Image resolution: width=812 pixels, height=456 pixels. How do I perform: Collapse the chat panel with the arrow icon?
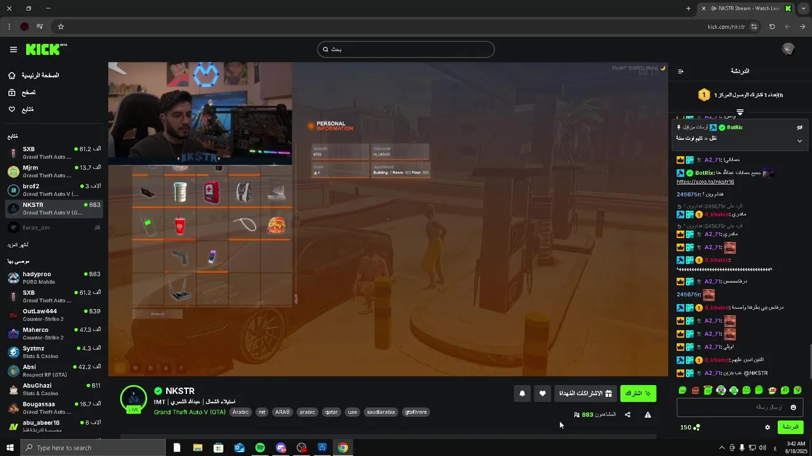point(681,72)
